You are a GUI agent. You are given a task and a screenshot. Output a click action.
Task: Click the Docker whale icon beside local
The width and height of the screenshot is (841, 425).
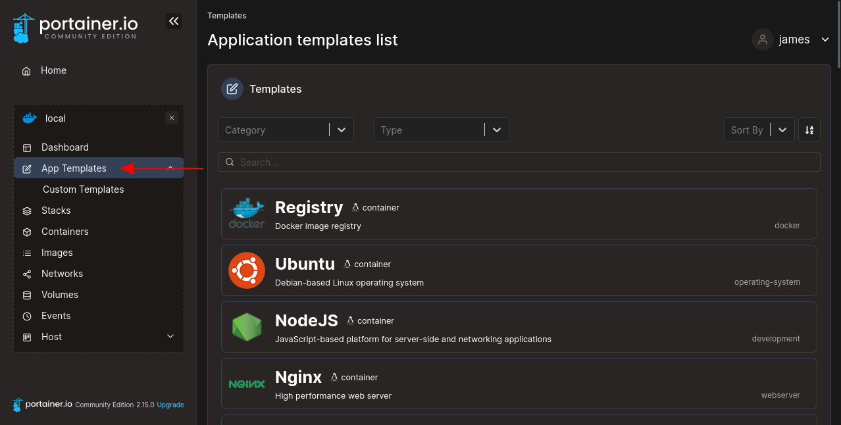click(x=30, y=118)
